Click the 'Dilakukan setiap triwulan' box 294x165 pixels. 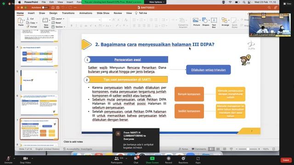click(208, 70)
